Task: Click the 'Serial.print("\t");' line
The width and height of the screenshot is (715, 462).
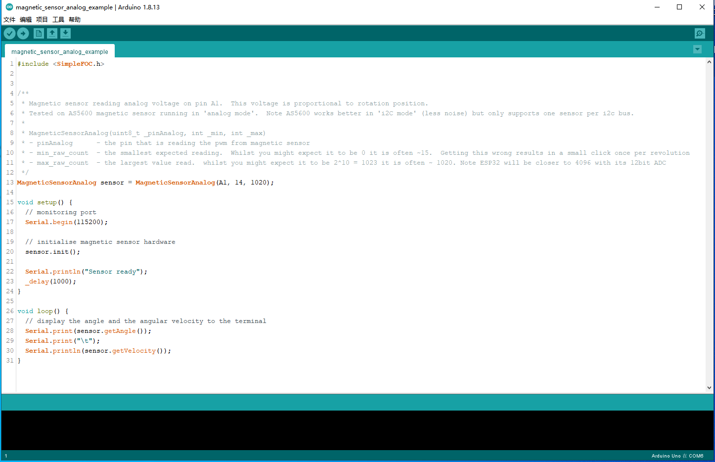Action: (x=62, y=341)
